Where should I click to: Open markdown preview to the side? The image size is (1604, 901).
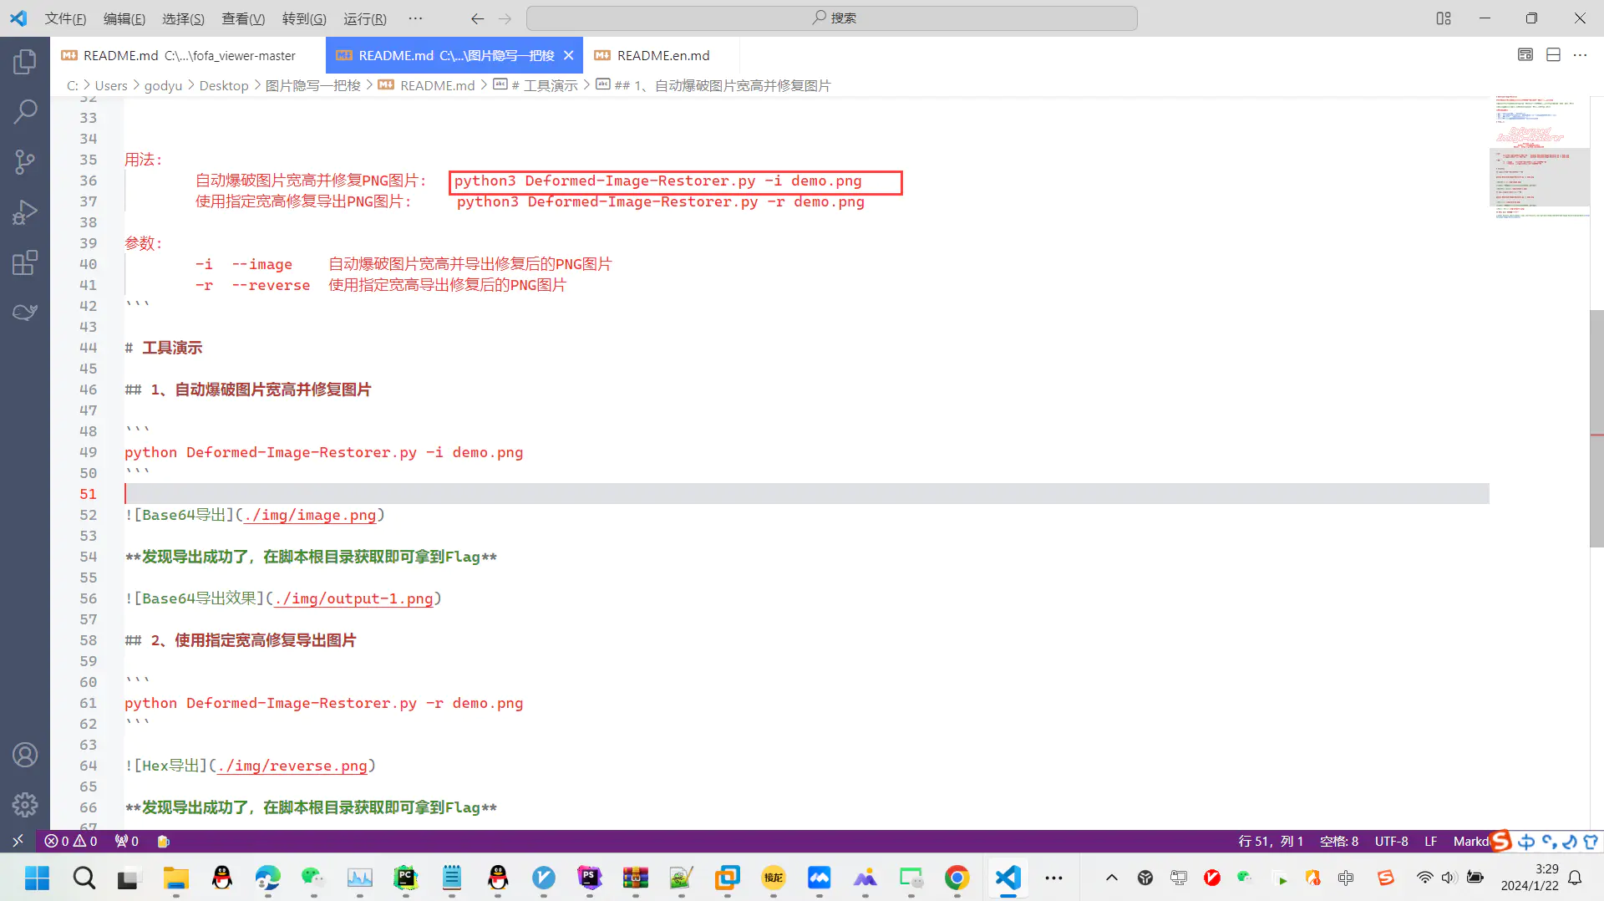[1525, 55]
